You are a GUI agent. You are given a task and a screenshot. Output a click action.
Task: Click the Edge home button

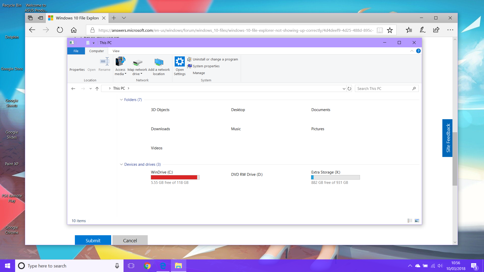[74, 30]
